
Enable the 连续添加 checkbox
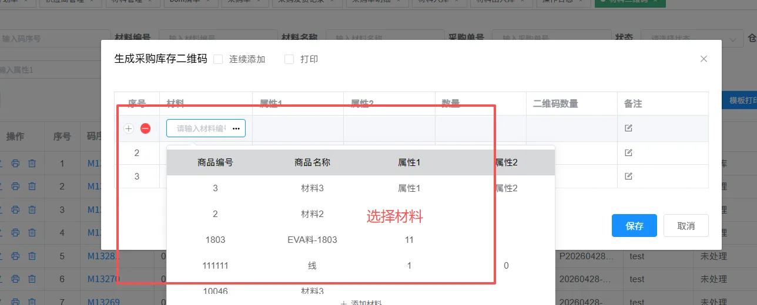(218, 59)
